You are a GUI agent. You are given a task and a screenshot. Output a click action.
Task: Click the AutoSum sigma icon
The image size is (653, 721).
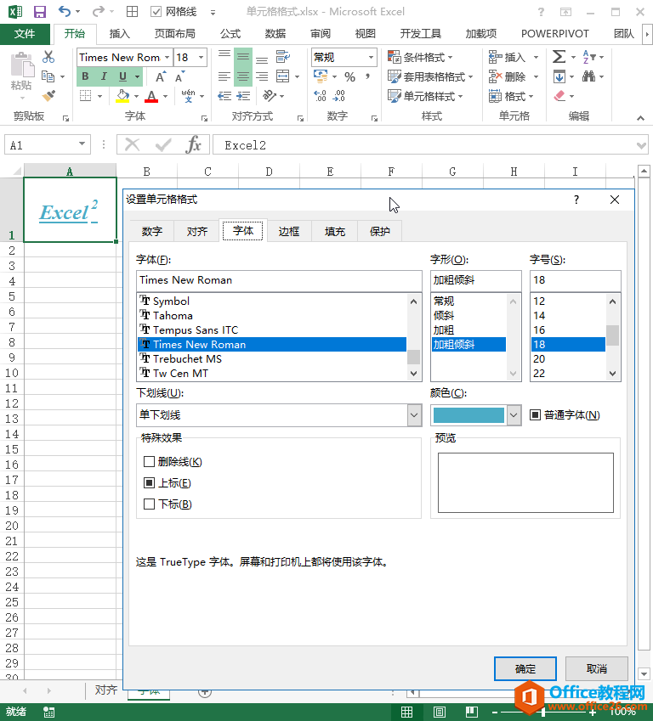coord(559,57)
